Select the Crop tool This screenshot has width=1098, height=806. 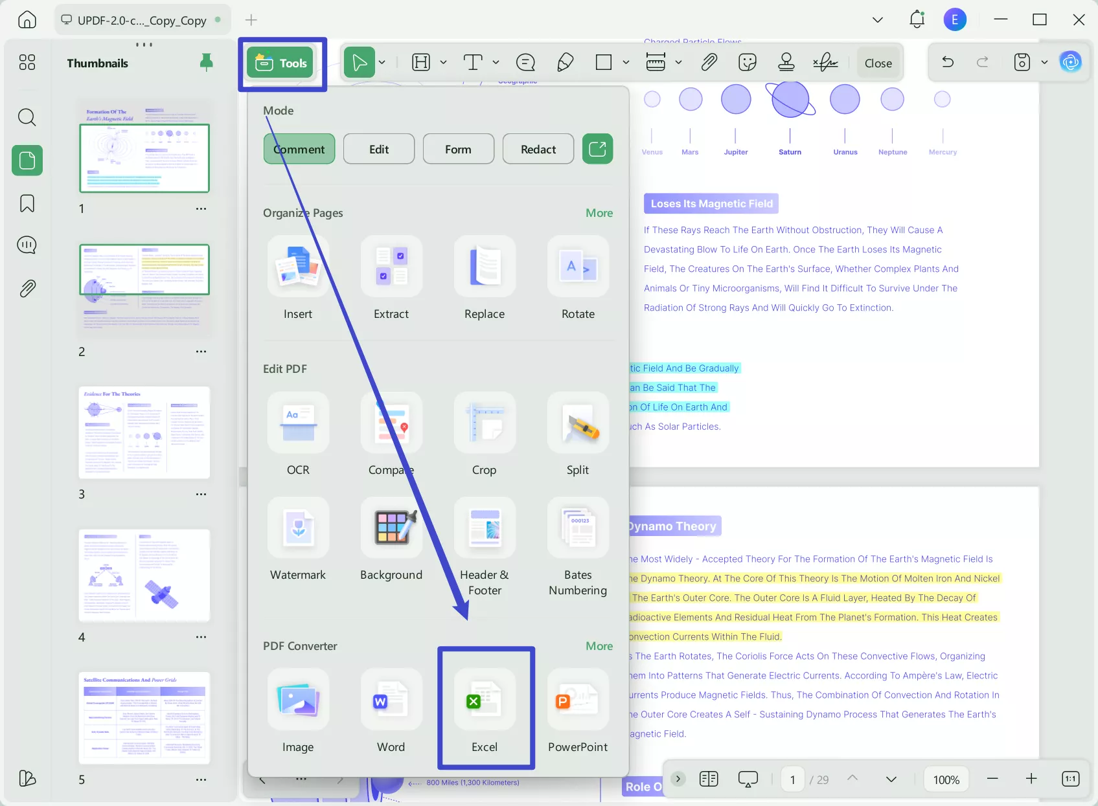tap(485, 434)
